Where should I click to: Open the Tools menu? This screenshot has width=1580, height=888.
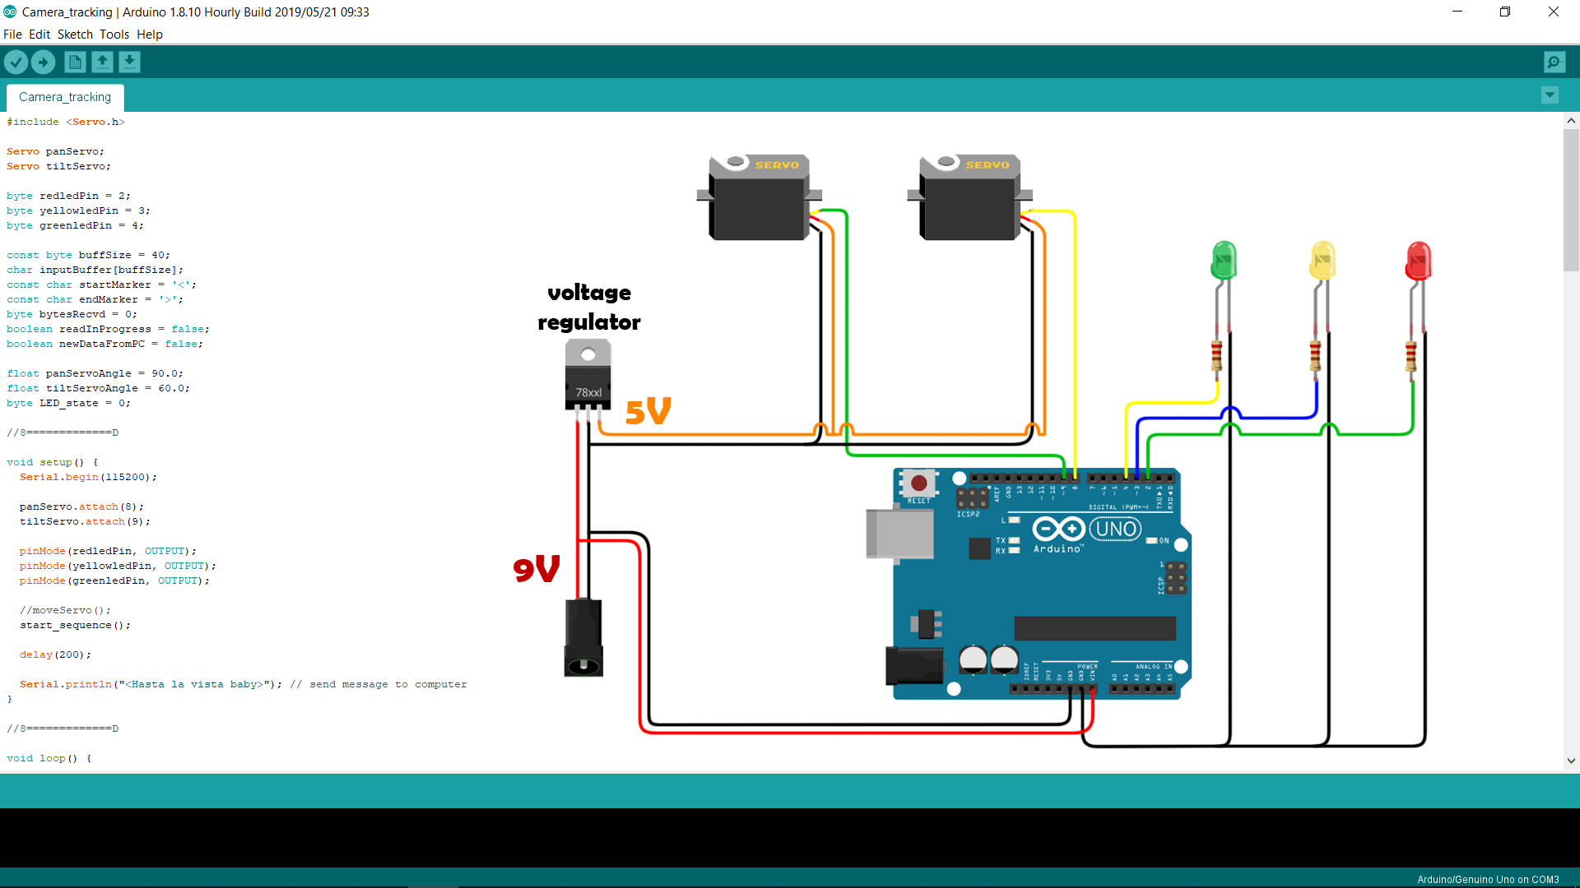pos(114,35)
